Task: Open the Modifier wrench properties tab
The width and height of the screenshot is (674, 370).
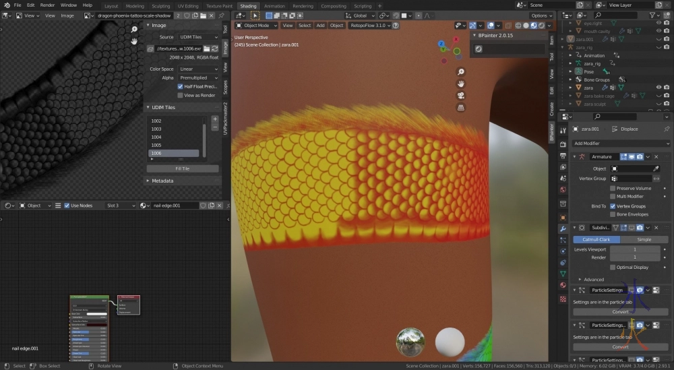Action: [563, 228]
